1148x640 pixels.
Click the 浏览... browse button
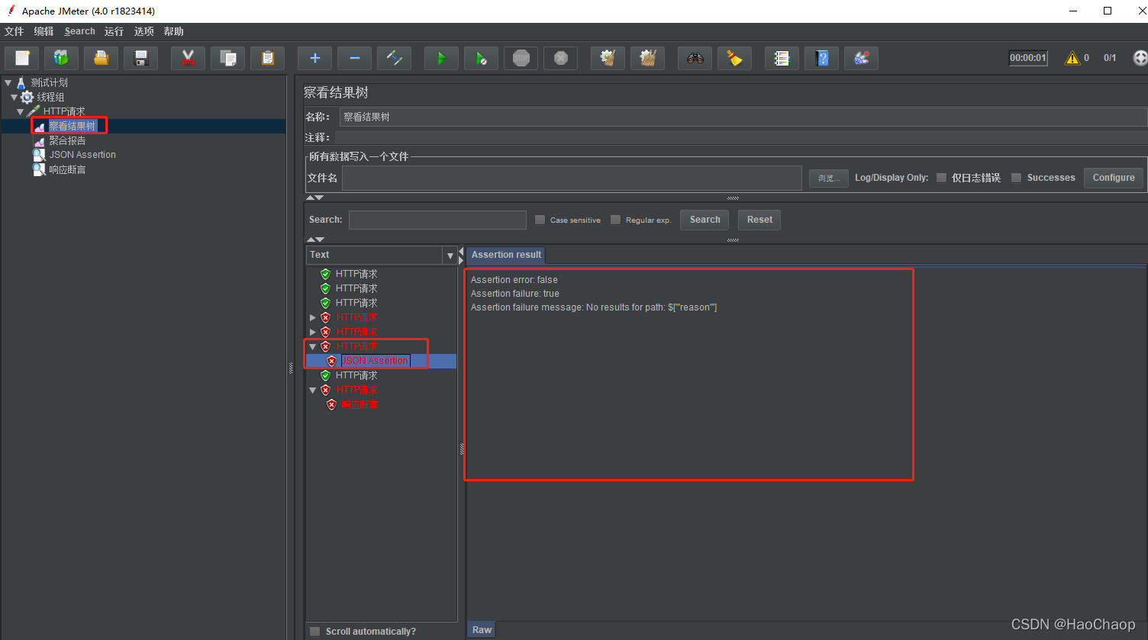828,178
